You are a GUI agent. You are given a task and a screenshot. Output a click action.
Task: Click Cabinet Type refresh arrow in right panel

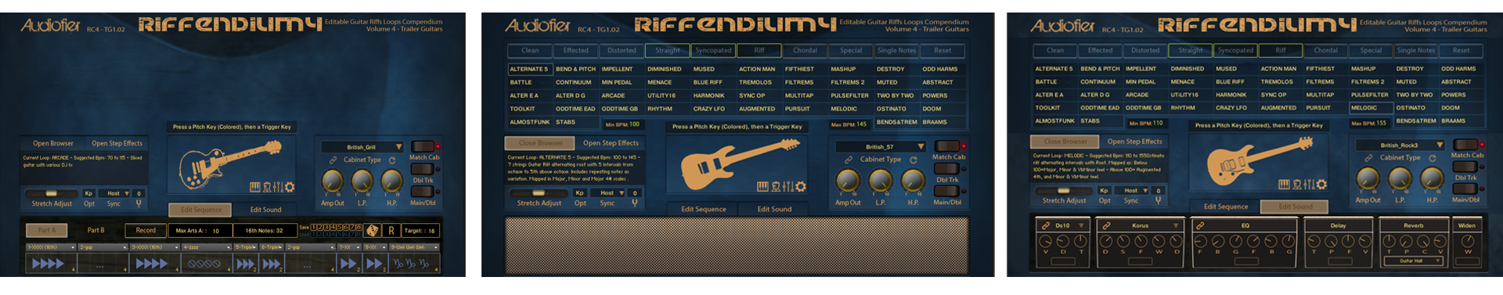tap(1433, 158)
